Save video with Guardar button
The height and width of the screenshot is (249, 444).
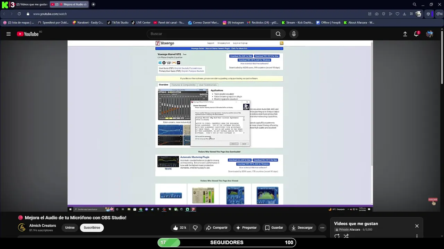click(x=274, y=228)
